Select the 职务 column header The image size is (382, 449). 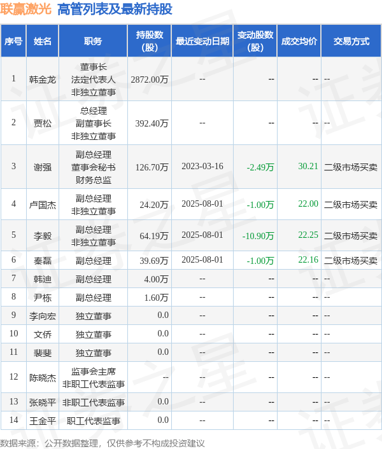[x=93, y=41]
